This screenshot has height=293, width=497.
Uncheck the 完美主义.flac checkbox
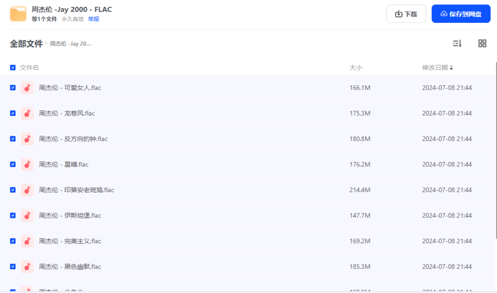(13, 241)
